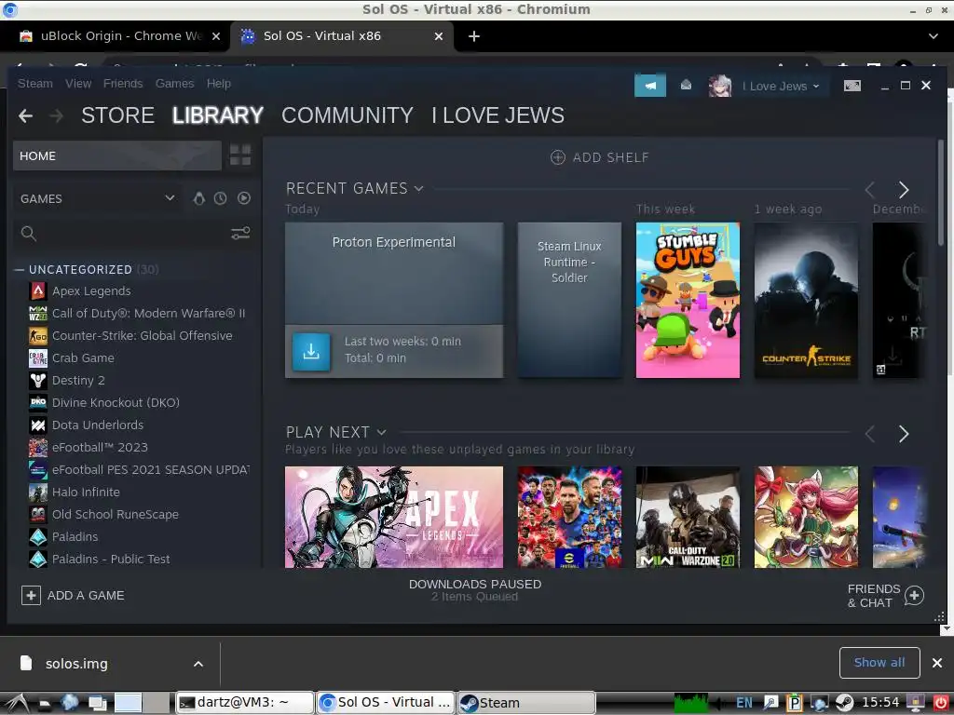This screenshot has width=954, height=715.
Task: Click the Ready to Play filter icon
Action: coord(244,198)
